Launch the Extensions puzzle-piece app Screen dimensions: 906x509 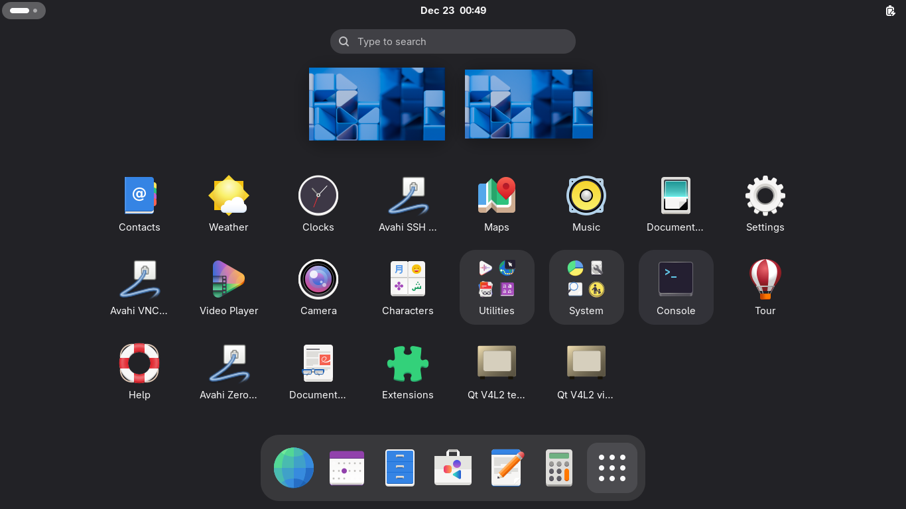(x=408, y=364)
